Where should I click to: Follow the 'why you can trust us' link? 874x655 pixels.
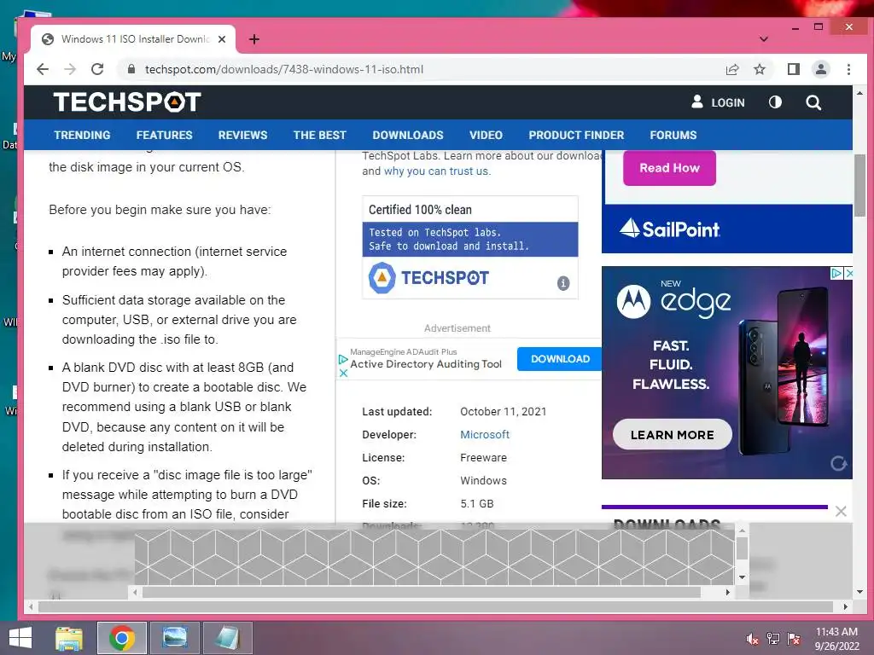tap(437, 171)
